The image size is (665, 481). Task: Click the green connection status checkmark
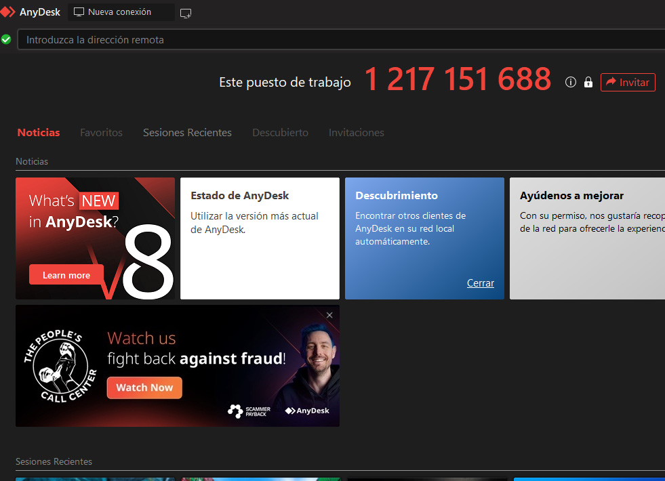7,39
